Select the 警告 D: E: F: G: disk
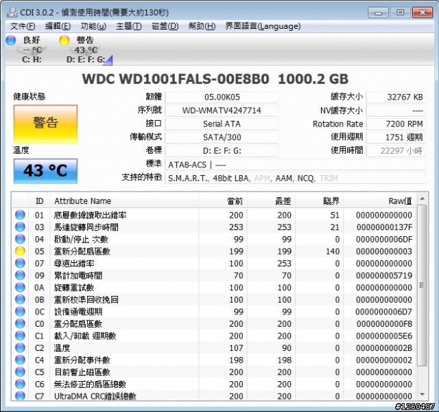 point(85,49)
